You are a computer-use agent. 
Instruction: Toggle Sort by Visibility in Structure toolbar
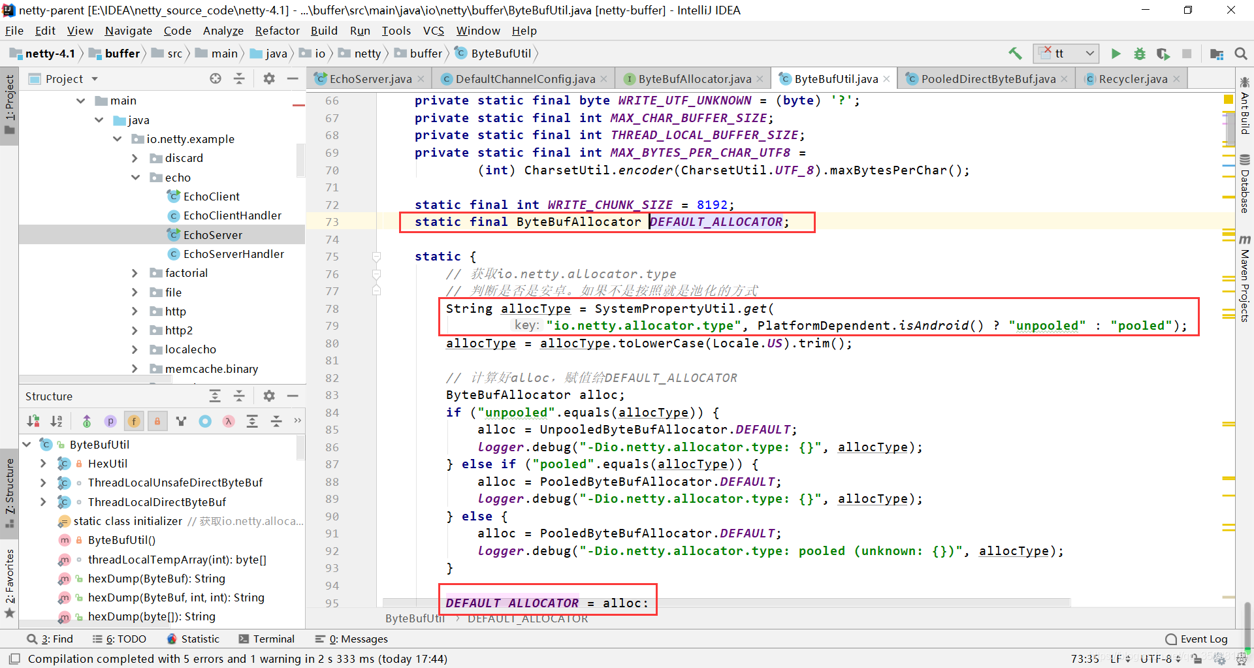point(33,421)
